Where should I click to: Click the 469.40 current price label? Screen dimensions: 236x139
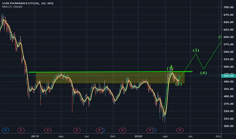click(228, 76)
